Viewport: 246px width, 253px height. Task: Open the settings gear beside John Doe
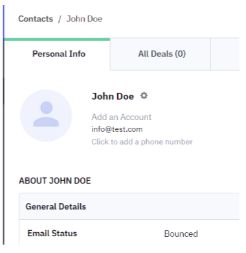click(x=144, y=95)
